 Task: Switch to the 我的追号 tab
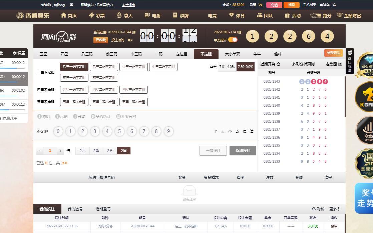coord(75,209)
